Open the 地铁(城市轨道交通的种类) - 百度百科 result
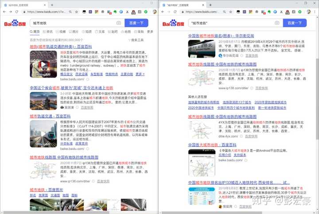319x214 pixels. click(x=61, y=47)
